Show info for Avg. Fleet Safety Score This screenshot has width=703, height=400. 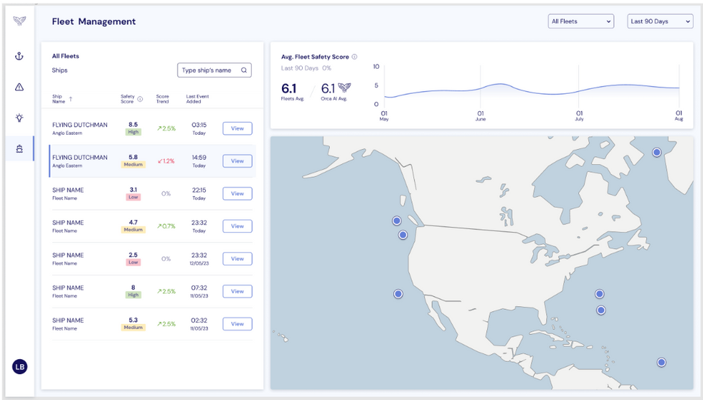(354, 57)
